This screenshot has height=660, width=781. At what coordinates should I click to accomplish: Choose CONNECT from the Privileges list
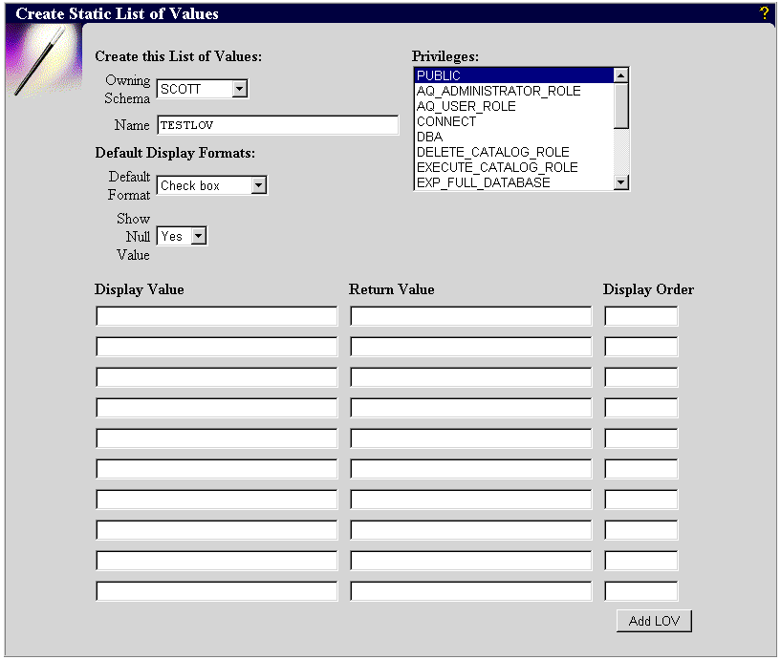pos(512,121)
